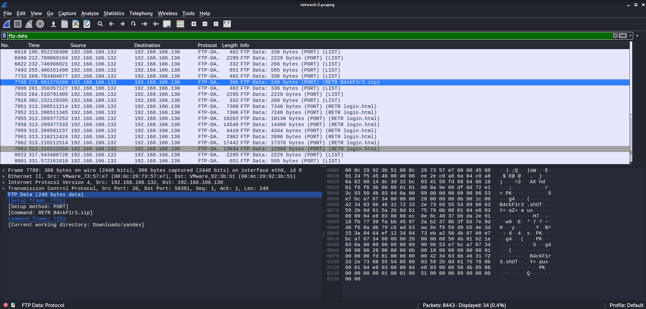
Task: Expand Internet Protocol Version 4 details
Action: (4, 182)
